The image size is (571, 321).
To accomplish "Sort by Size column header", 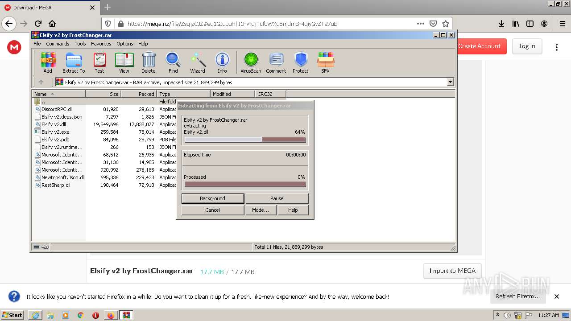I will point(103,94).
